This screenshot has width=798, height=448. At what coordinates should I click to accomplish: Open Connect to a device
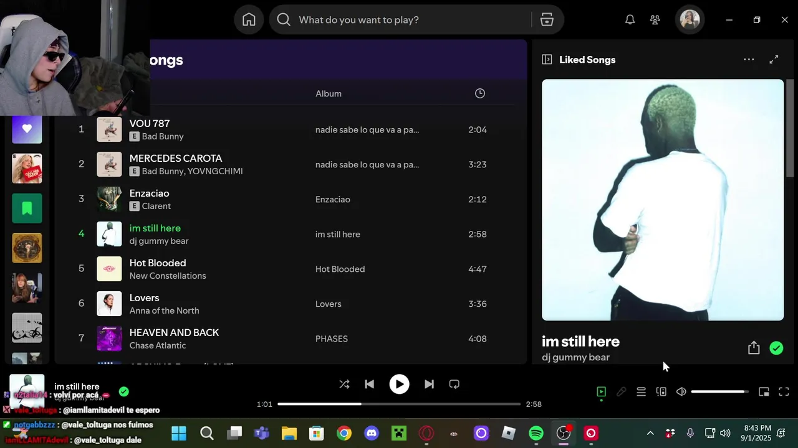[661, 391]
